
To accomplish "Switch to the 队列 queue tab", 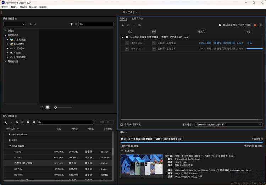I will pos(122,19).
